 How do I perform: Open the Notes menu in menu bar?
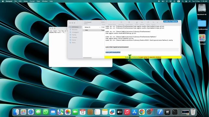click(x=25, y=1)
